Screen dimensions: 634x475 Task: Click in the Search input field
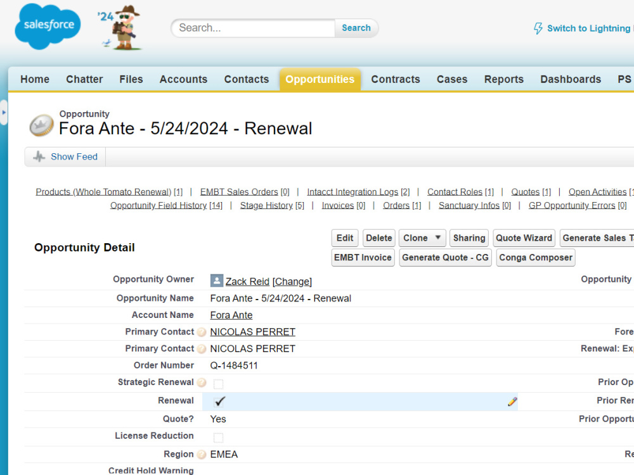254,28
